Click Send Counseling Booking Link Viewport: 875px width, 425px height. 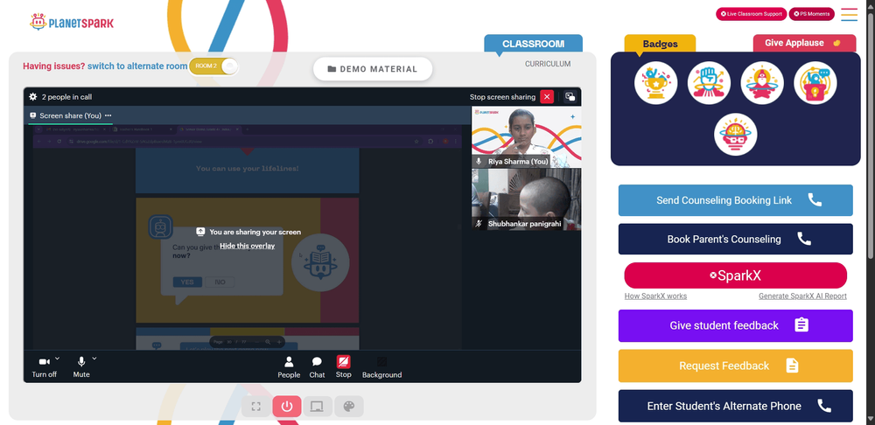[x=736, y=200]
